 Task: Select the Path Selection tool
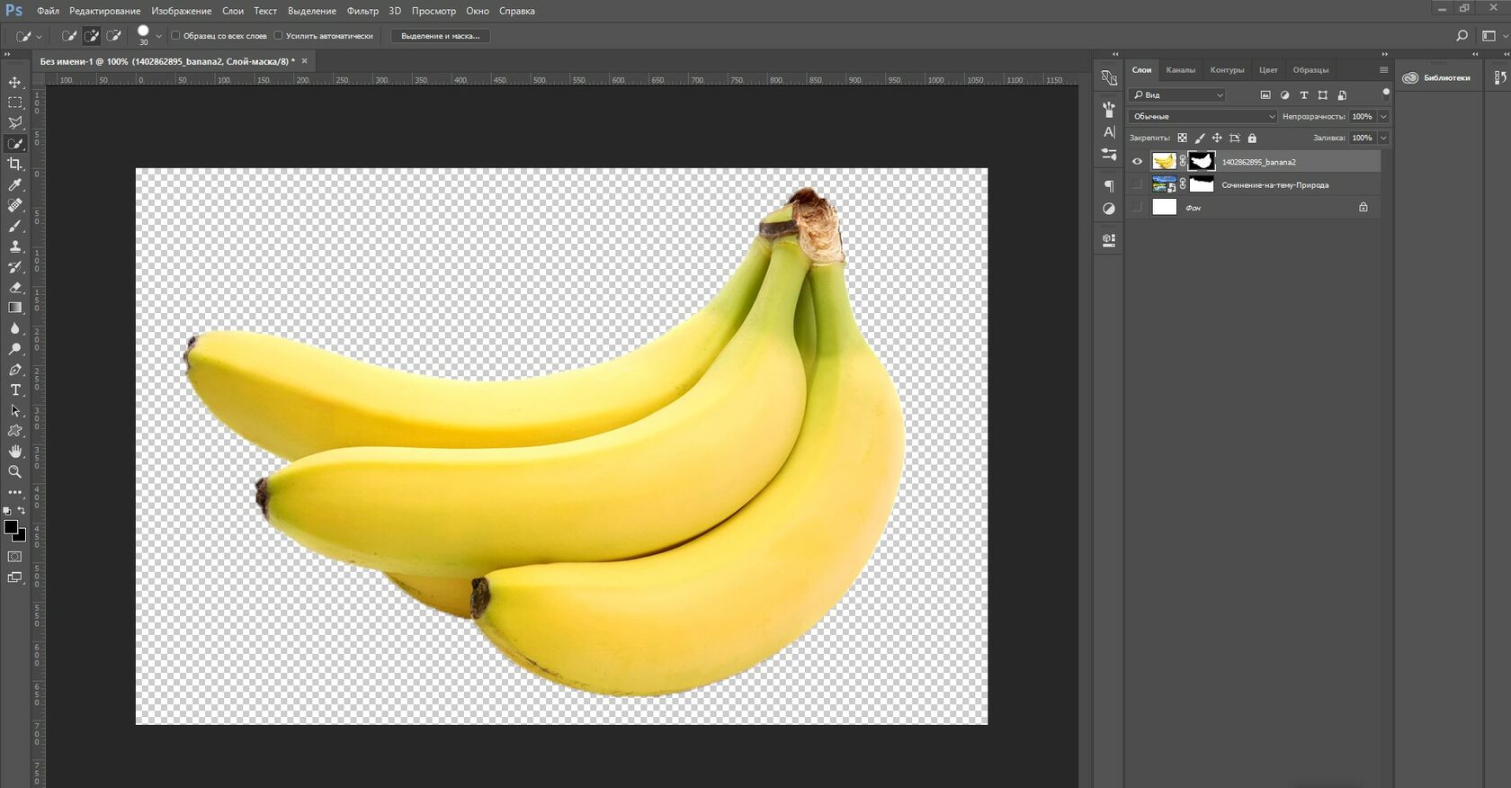coord(15,410)
